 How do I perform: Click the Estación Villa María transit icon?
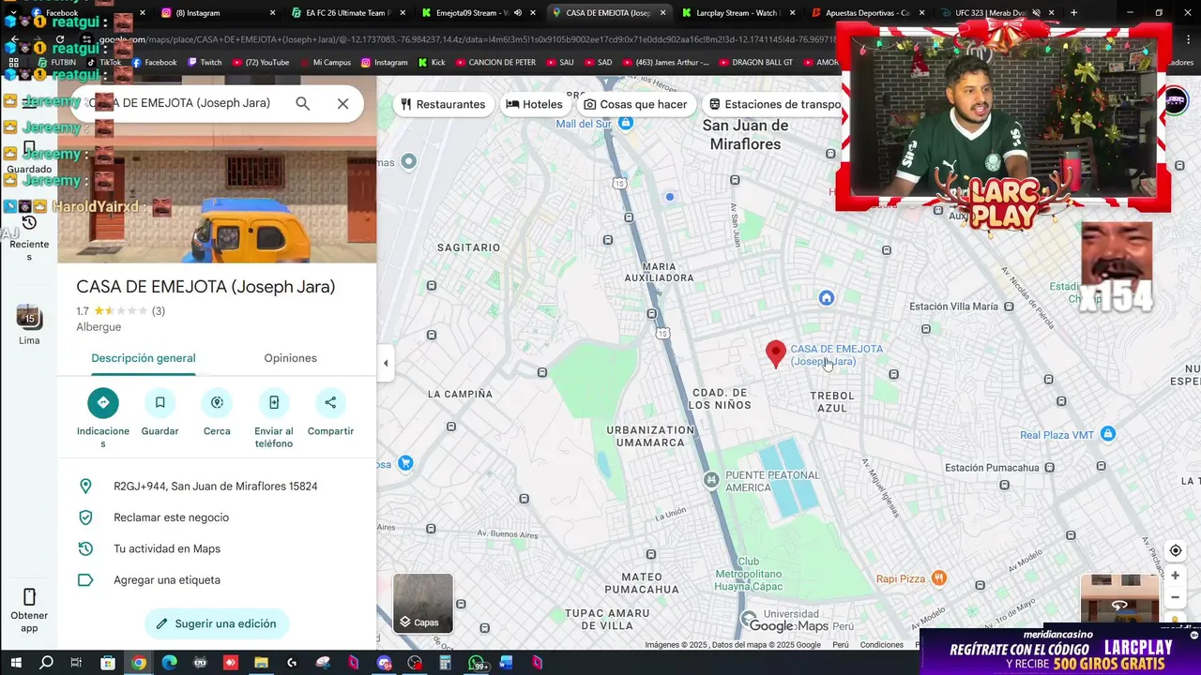tap(1010, 307)
